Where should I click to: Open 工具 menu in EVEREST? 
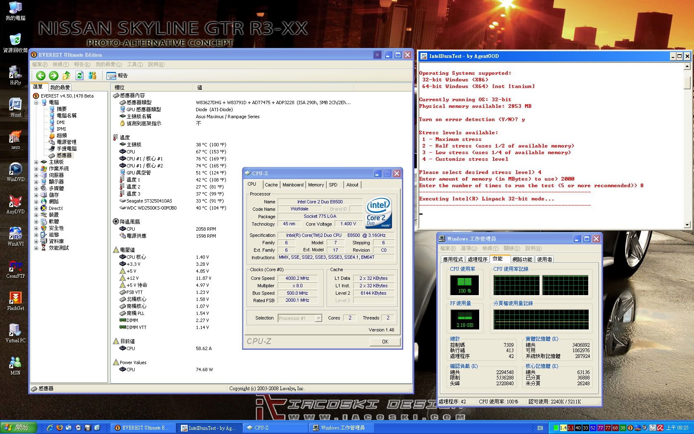(x=135, y=64)
